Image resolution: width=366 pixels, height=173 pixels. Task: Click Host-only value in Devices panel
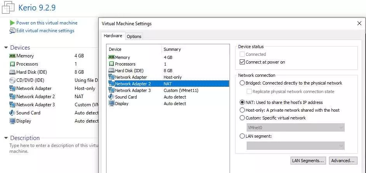(x=85, y=88)
